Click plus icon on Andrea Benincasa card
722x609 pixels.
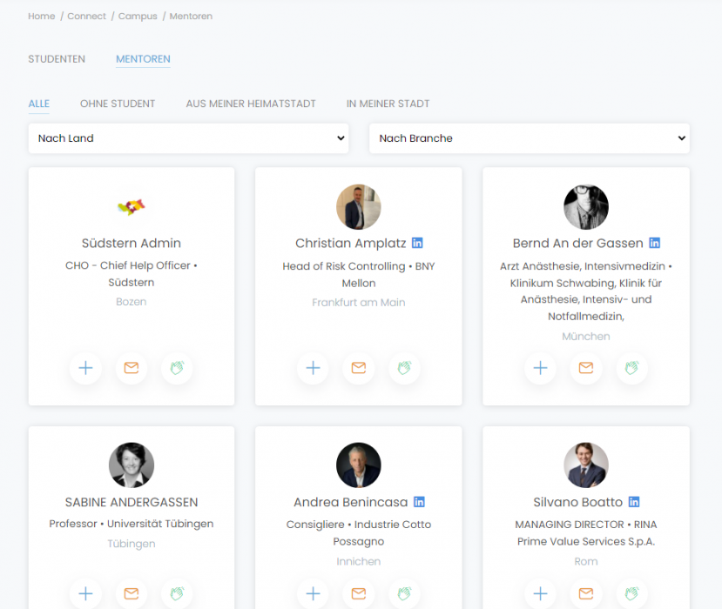[314, 593]
